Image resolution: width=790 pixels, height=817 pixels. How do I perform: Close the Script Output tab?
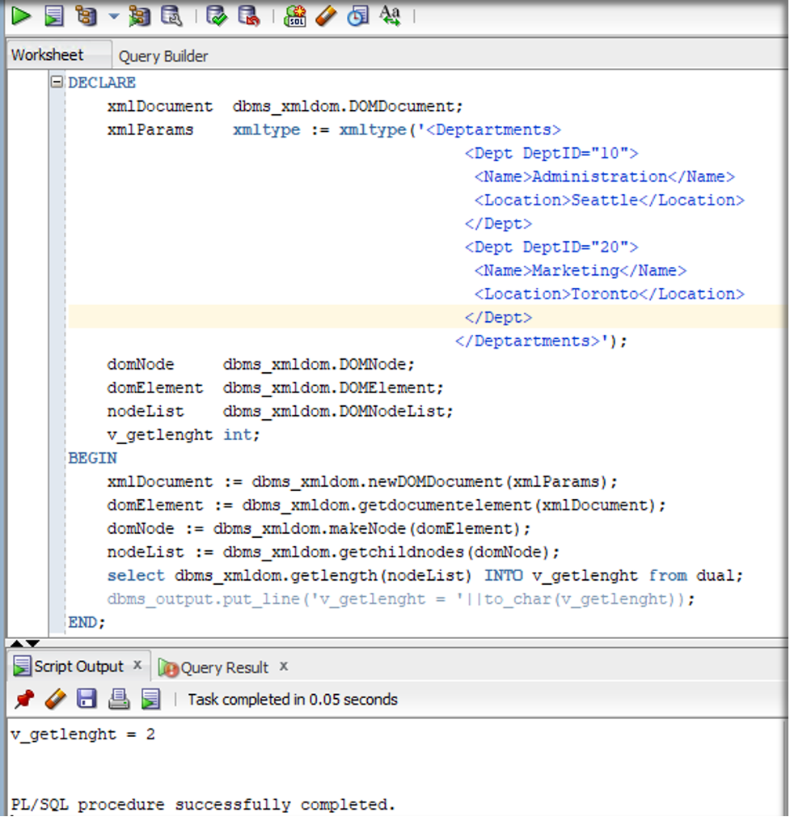click(137, 665)
